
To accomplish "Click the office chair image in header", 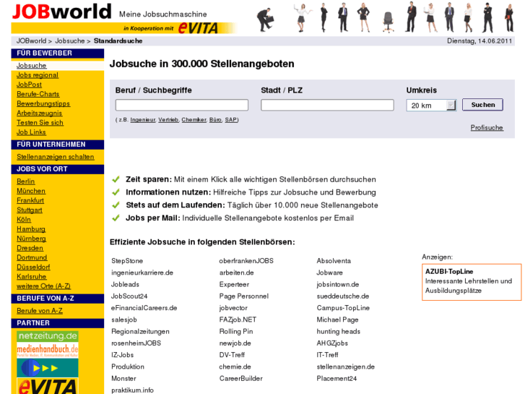I will [388, 22].
